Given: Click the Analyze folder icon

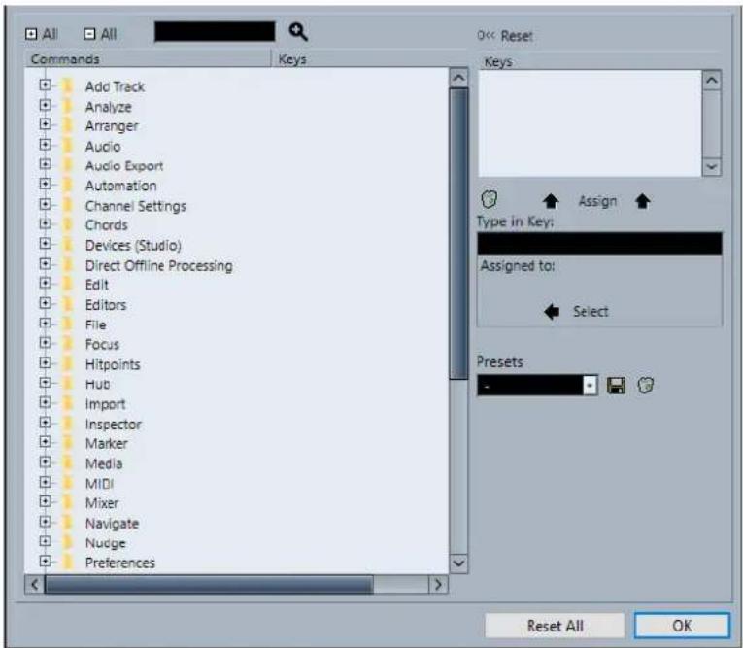Looking at the screenshot, I should pos(68,106).
